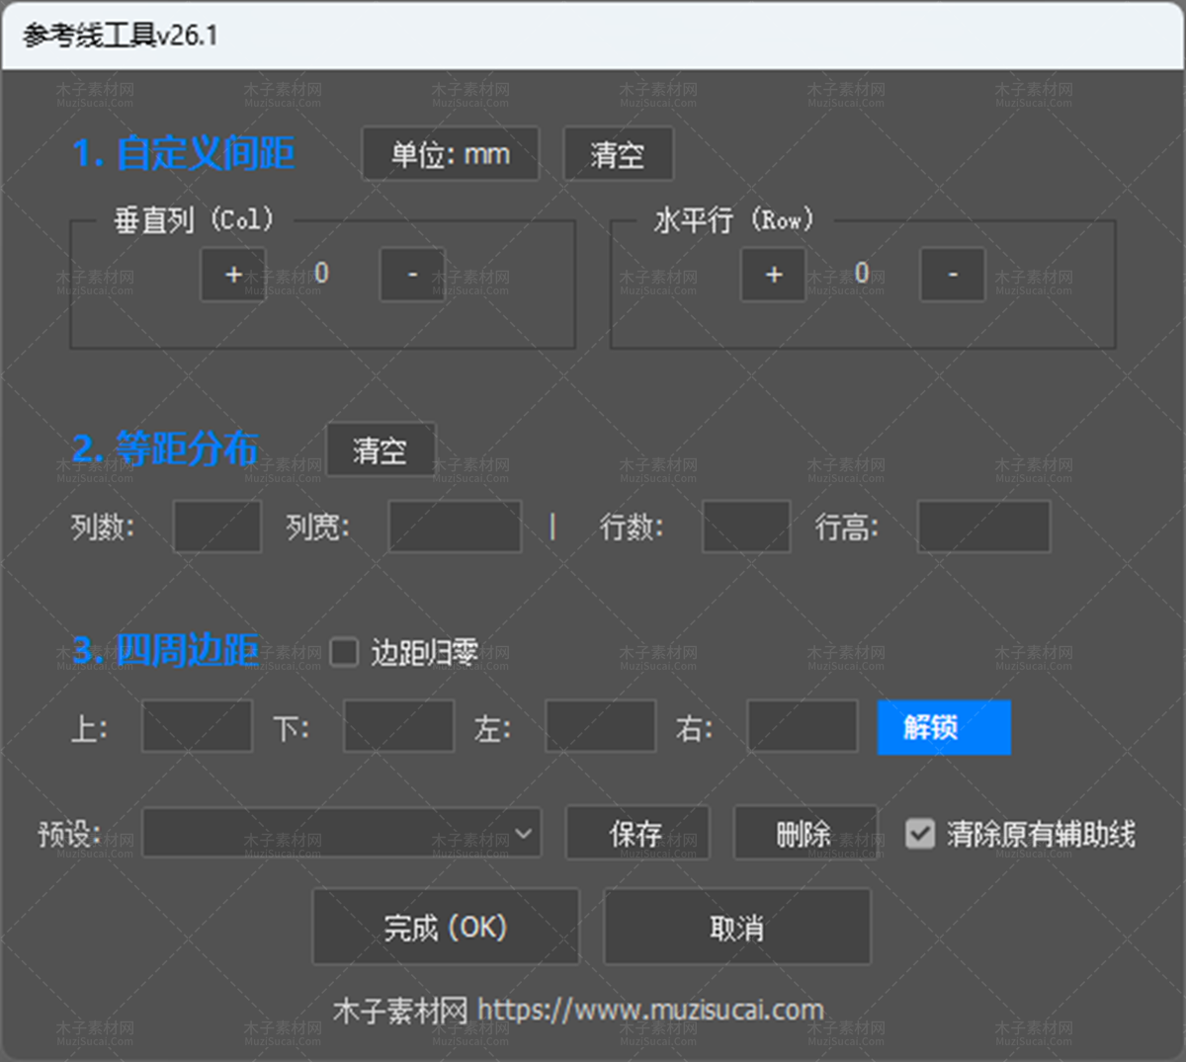Click the minus button in 水平行 (Row) group
This screenshot has height=1062, width=1186.
953,275
